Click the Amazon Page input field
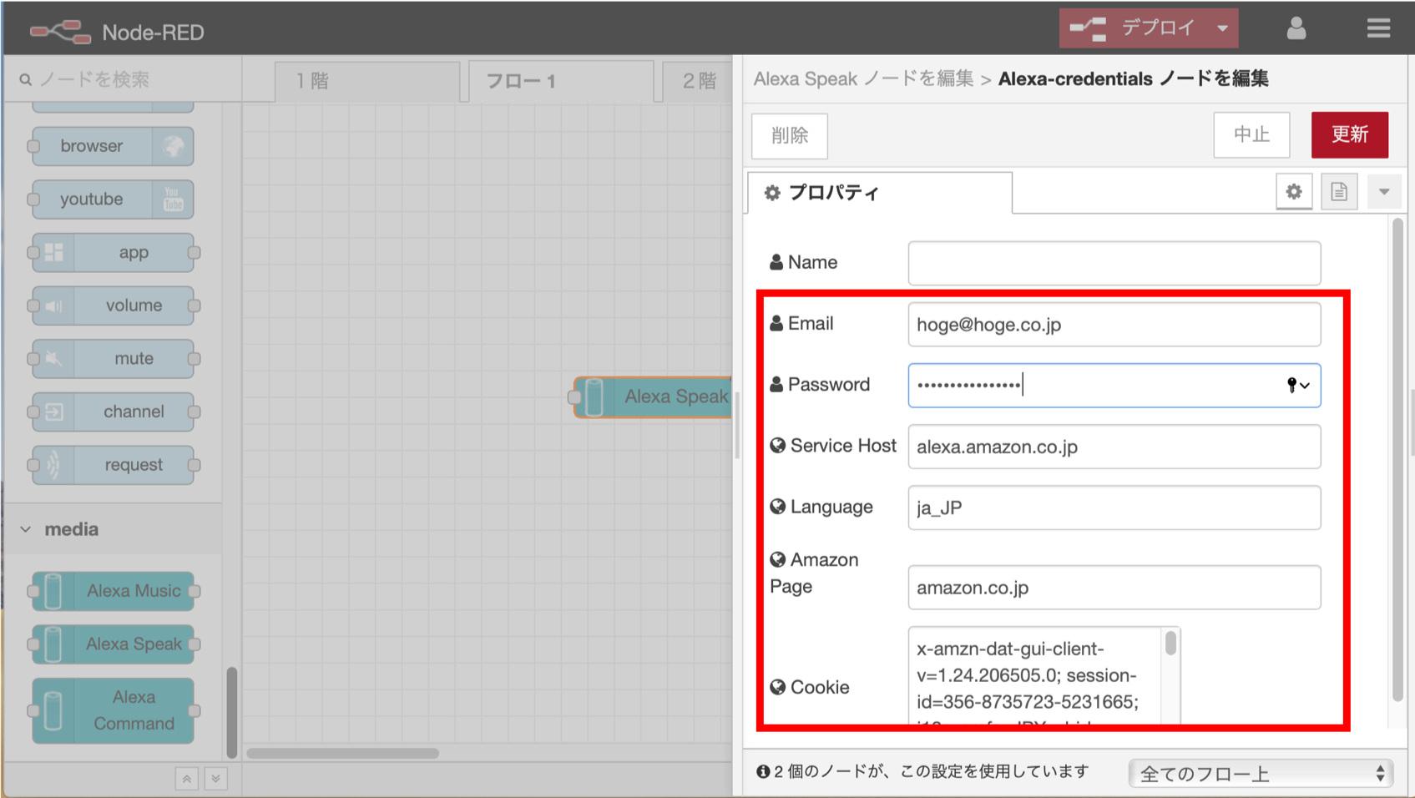 coord(1114,588)
